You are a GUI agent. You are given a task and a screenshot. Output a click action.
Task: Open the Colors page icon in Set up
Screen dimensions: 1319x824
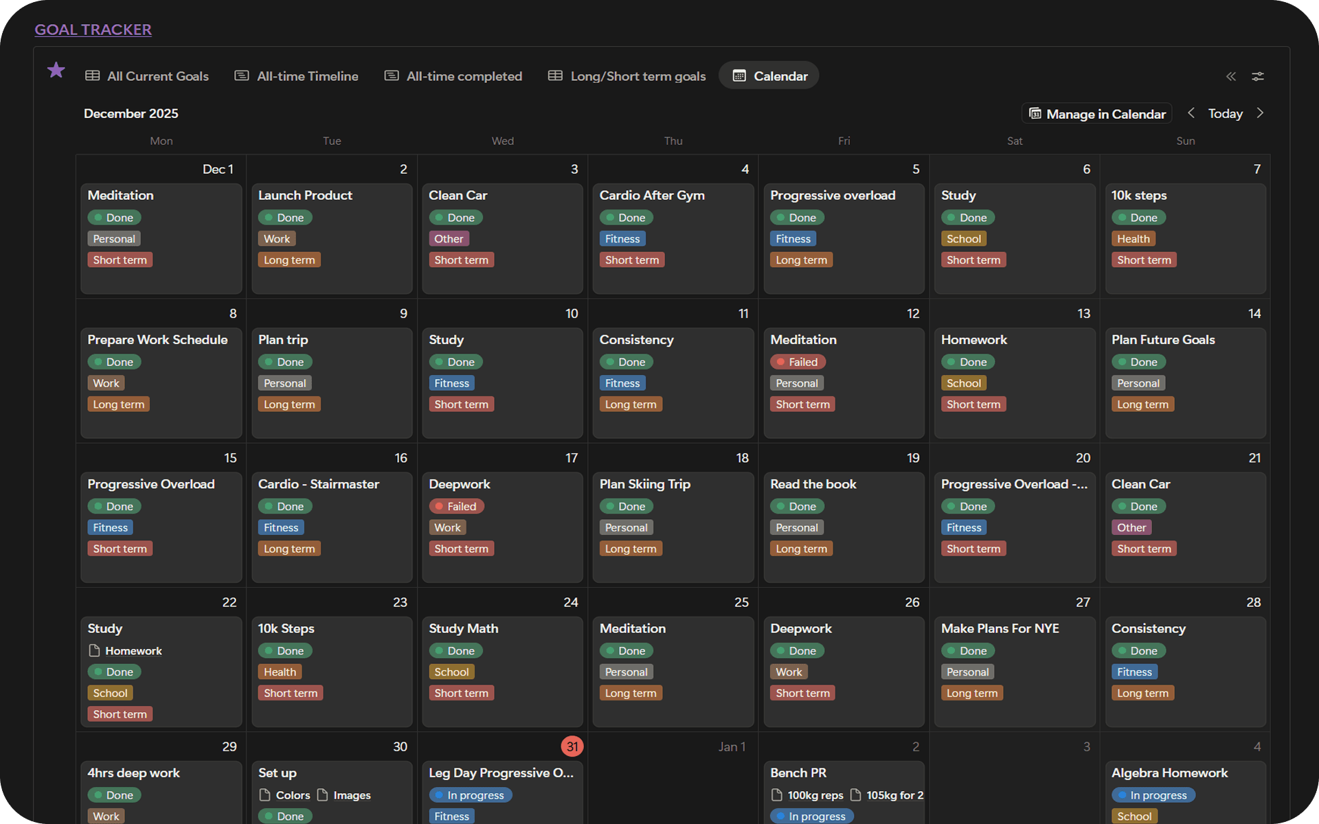pyautogui.click(x=264, y=795)
